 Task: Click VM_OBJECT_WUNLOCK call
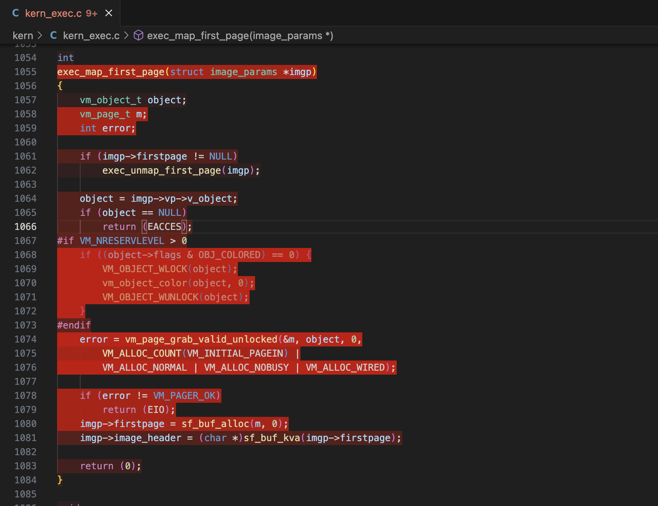click(150, 297)
